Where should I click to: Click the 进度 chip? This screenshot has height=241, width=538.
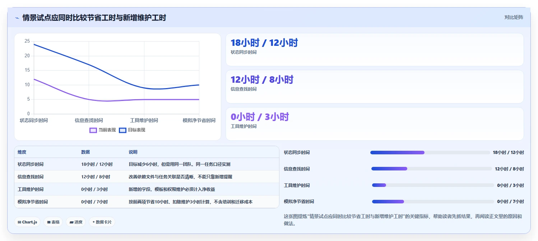(x=76, y=222)
